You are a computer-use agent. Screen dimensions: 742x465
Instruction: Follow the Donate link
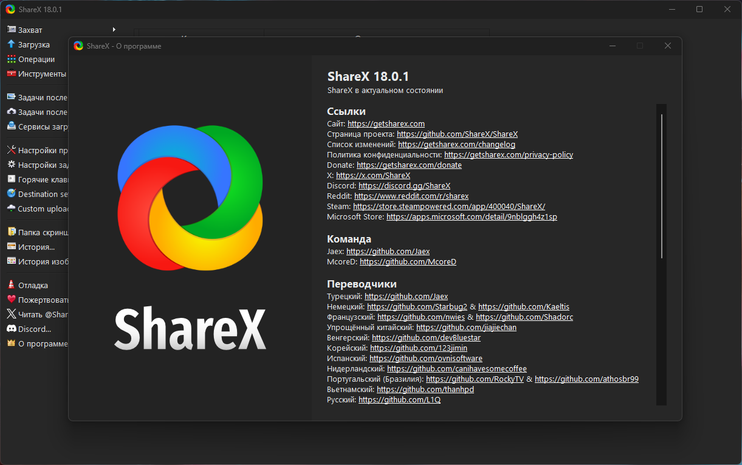click(409, 165)
